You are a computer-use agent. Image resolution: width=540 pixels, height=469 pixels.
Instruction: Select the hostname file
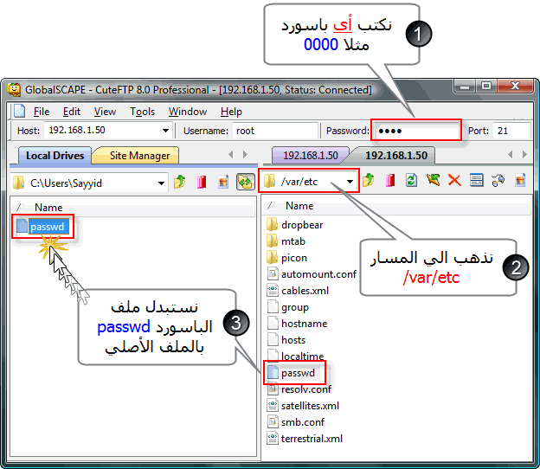click(297, 324)
